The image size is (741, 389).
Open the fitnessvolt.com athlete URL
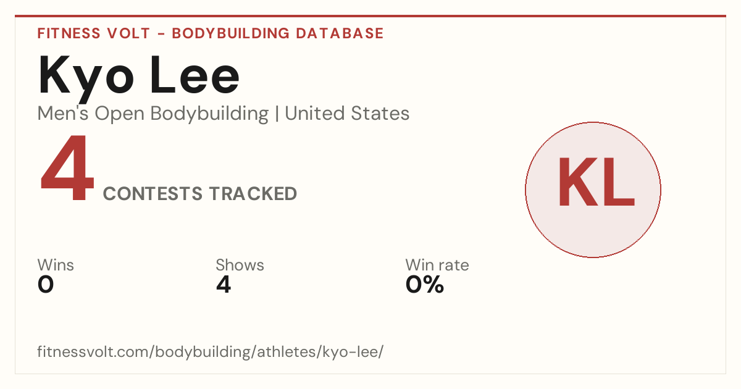[211, 352]
